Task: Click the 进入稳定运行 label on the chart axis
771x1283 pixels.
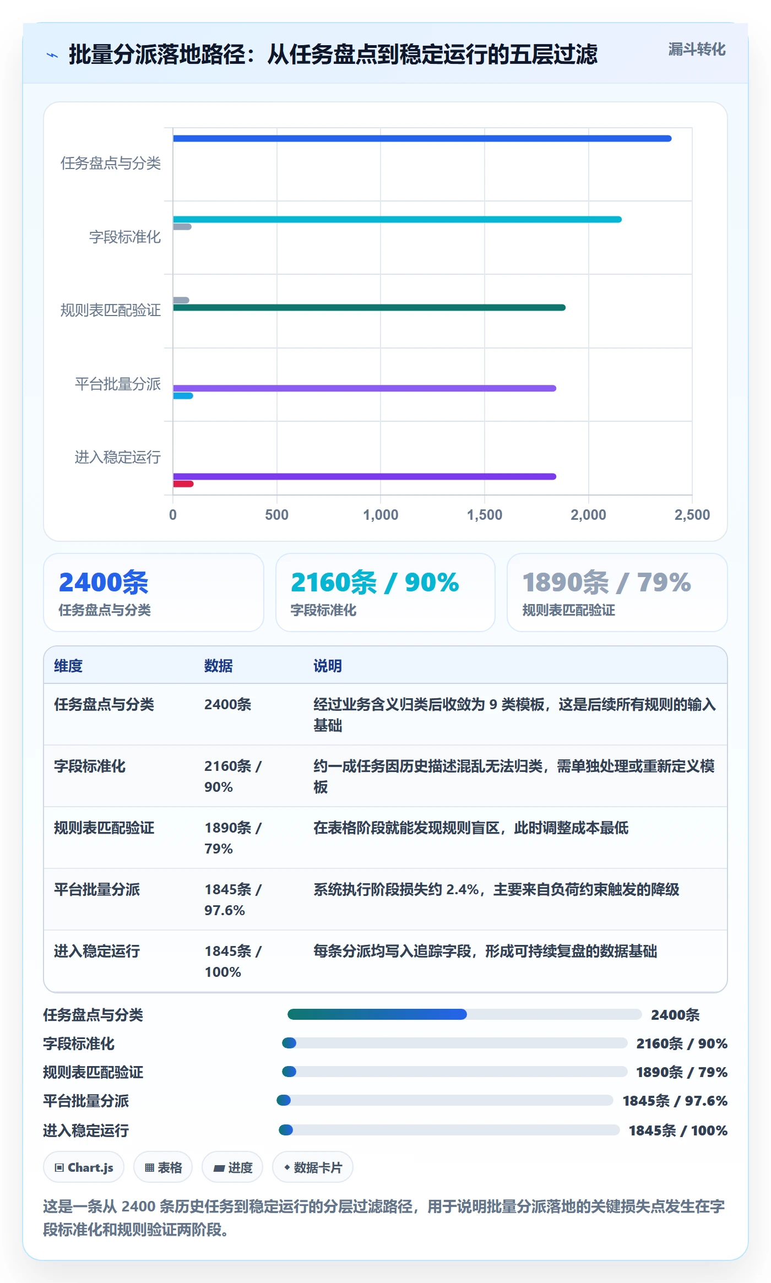Action: tap(118, 457)
